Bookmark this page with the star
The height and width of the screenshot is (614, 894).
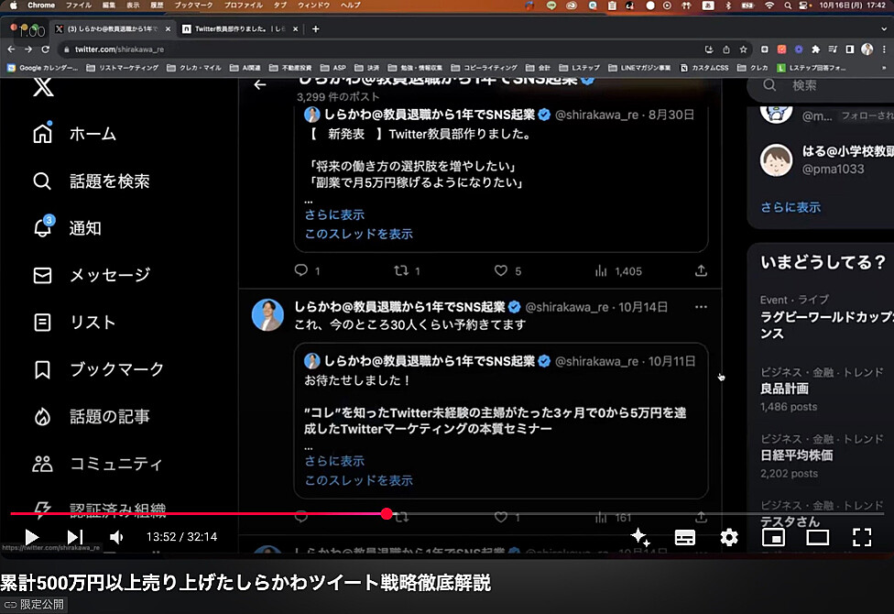tap(744, 49)
